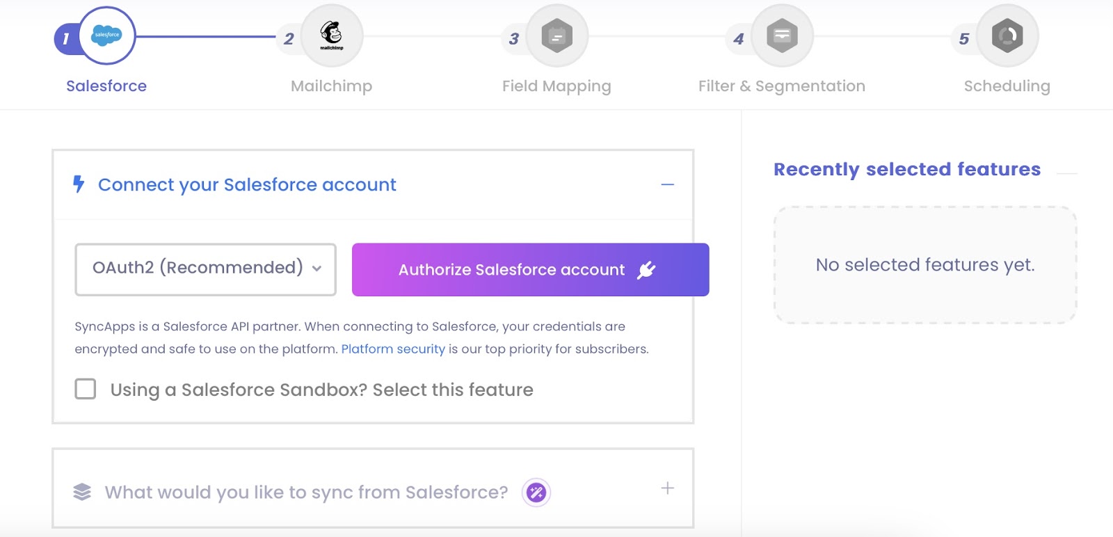Viewport: 1113px width, 537px height.
Task: Switch to the Mailchimp step label
Action: click(x=332, y=86)
